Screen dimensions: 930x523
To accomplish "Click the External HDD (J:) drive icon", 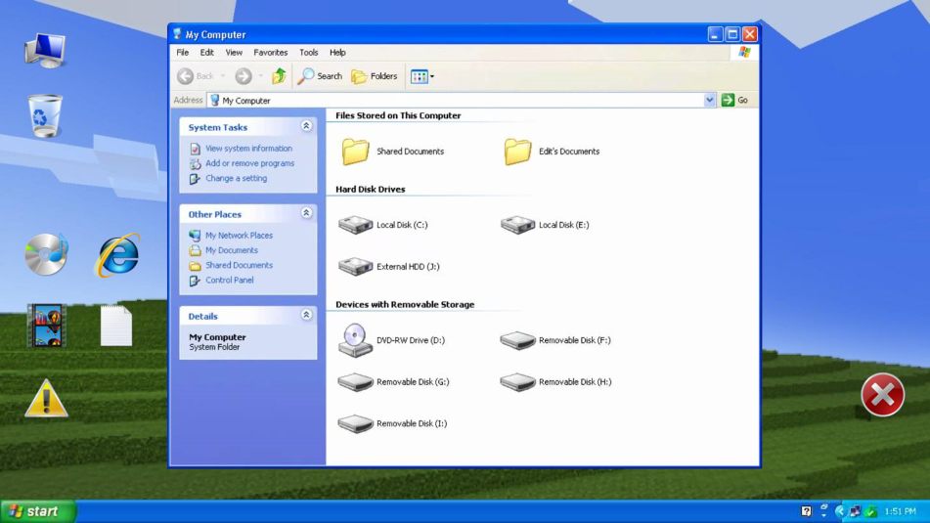I will click(x=356, y=267).
